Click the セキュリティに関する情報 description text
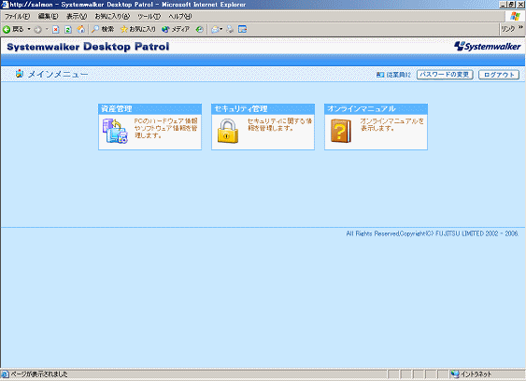526x381 pixels. [x=279, y=124]
